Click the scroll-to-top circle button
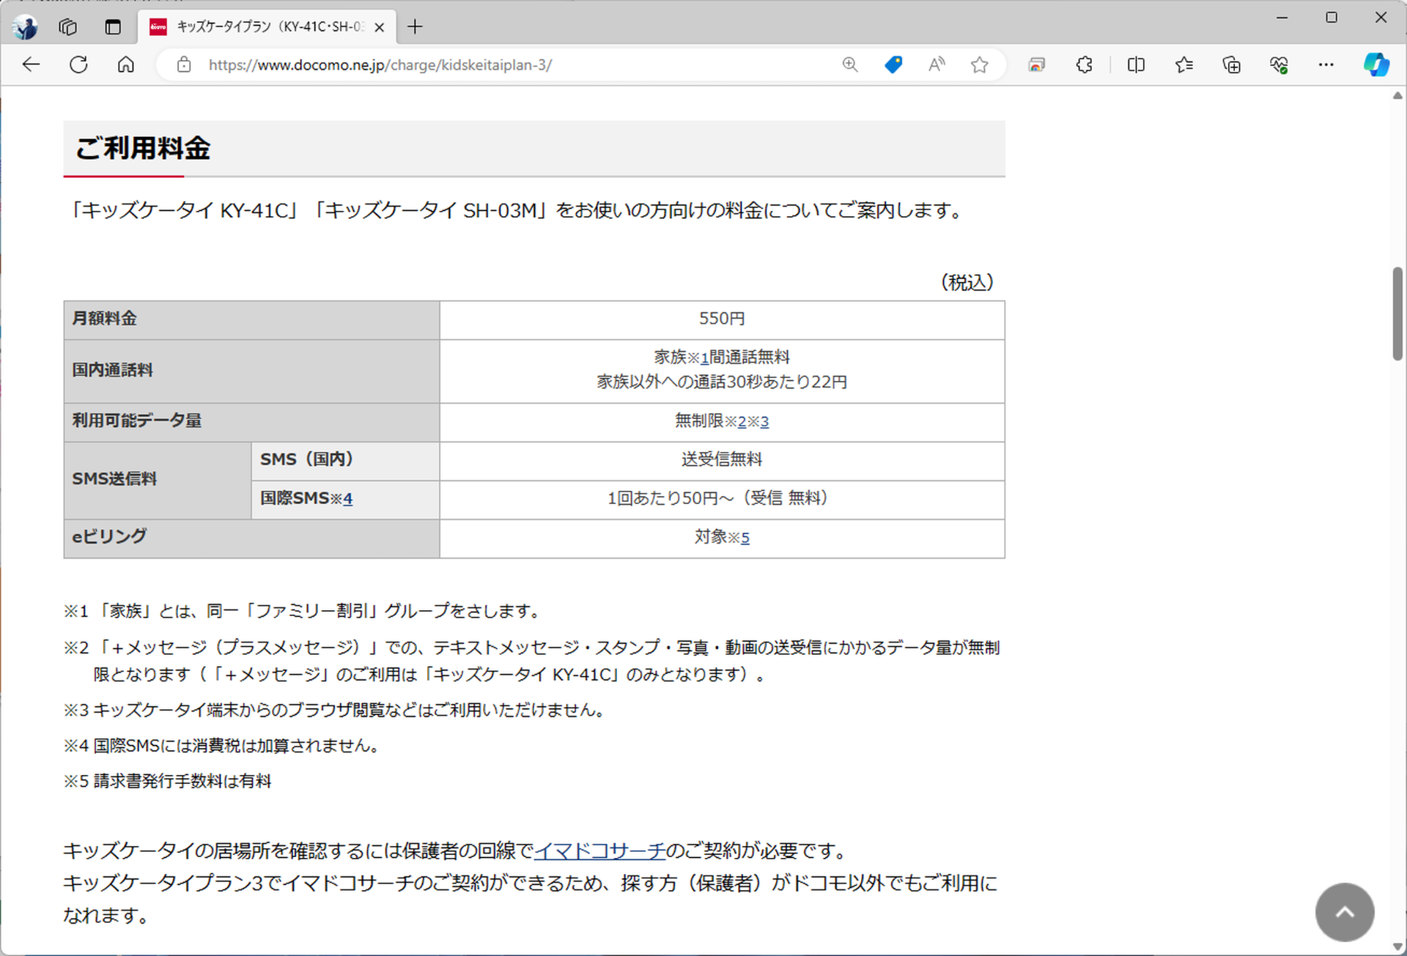 [x=1345, y=912]
